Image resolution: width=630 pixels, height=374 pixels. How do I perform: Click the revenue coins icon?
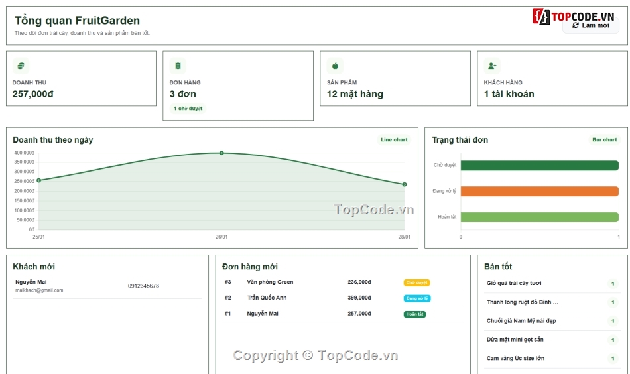click(x=21, y=66)
